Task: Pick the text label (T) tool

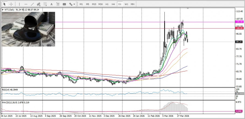Action: [x=58, y=4]
